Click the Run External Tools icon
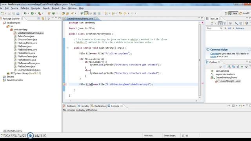Image resolution: width=251 pixels, height=141 pixels. coord(39,13)
